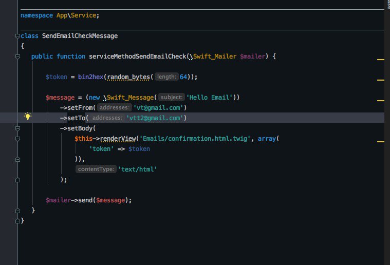Click fold end marker at function closing brace
Screen dimensions: 390x265
coord(17,211)
